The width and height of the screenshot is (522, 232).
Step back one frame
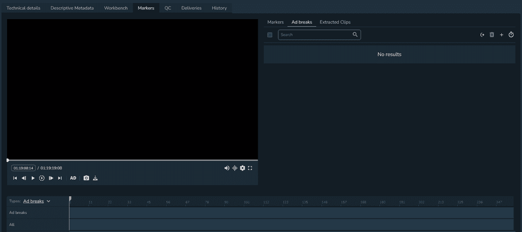coord(24,178)
